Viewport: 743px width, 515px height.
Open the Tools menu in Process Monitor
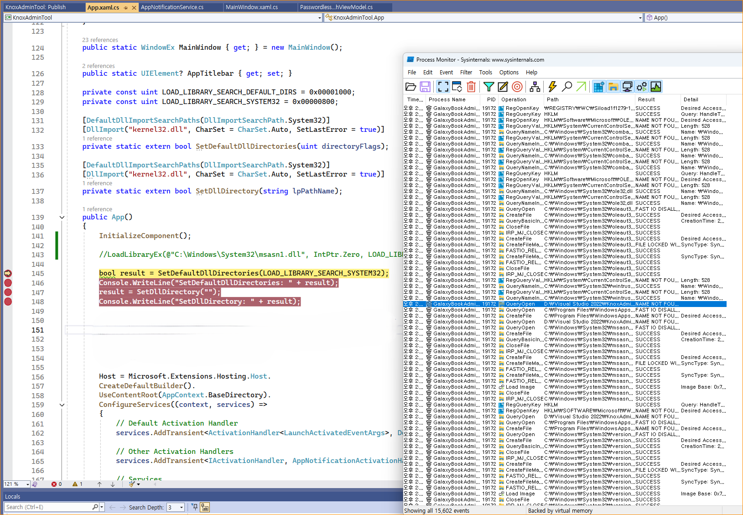click(485, 72)
